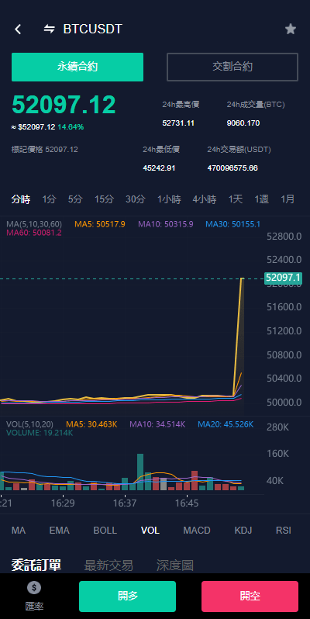Select the RSI indicator
The height and width of the screenshot is (619, 310).
click(x=284, y=530)
